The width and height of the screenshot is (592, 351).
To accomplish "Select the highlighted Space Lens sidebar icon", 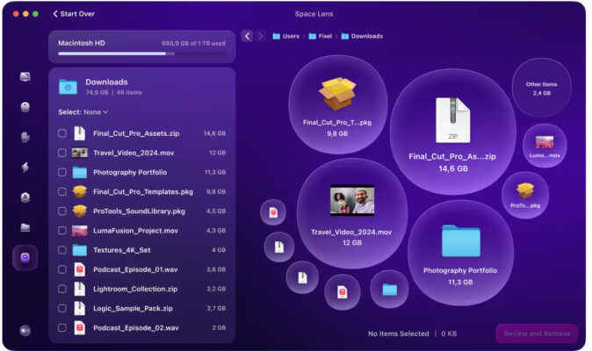I will click(x=25, y=257).
